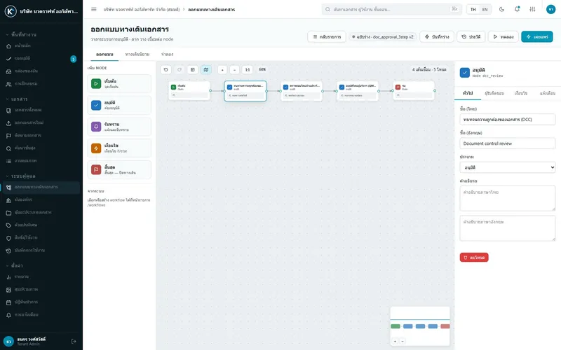Open the folder icon item in sidebar

pyautogui.click(x=8, y=213)
